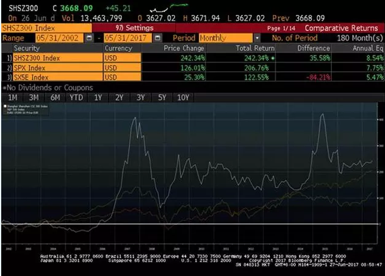Screen dimensions: 385x276
Task: Click the 206.76% Total Return value
Action: pos(256,68)
